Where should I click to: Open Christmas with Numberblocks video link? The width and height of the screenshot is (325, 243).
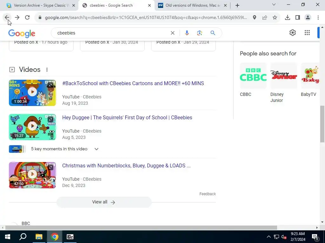coord(126,165)
